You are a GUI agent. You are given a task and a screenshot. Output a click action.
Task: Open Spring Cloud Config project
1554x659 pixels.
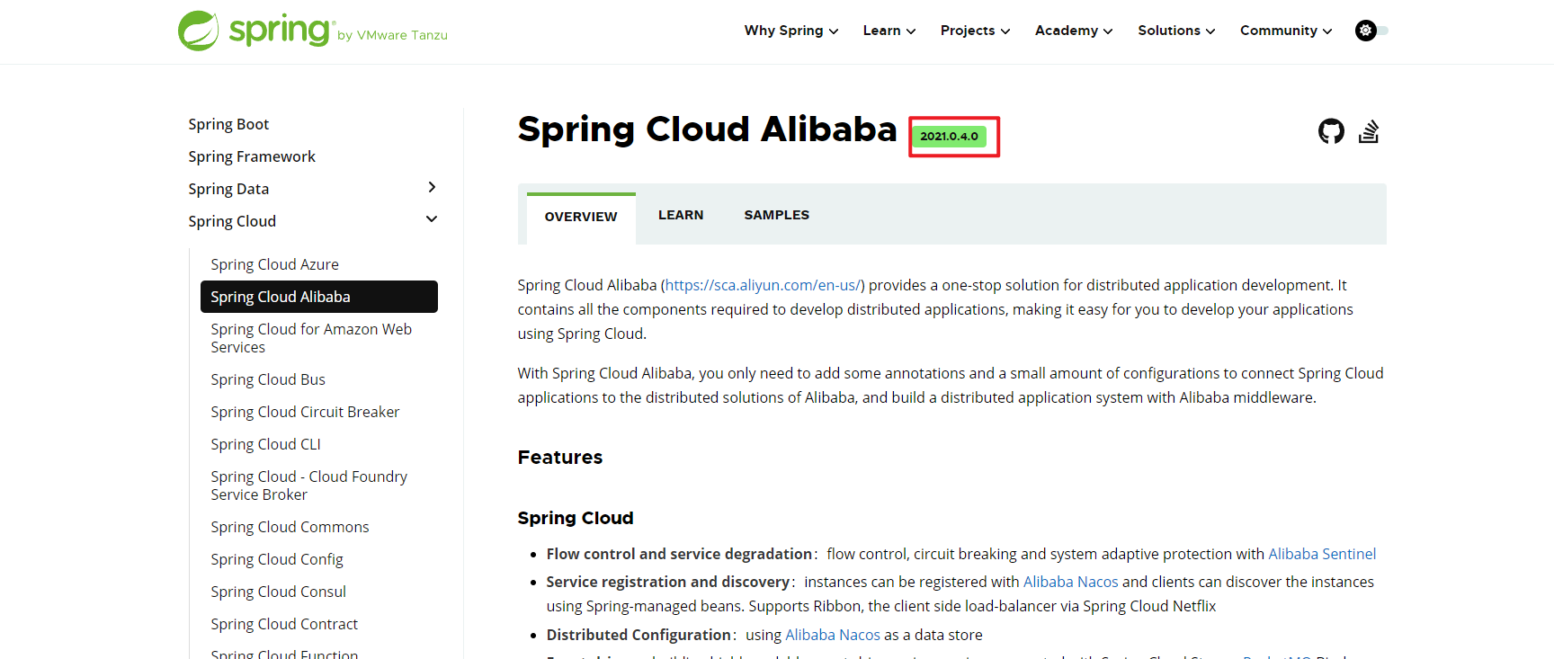(277, 559)
